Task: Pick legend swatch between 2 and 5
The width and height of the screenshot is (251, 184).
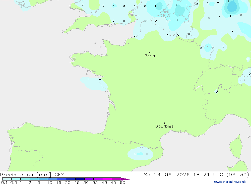Action: tap(34, 179)
